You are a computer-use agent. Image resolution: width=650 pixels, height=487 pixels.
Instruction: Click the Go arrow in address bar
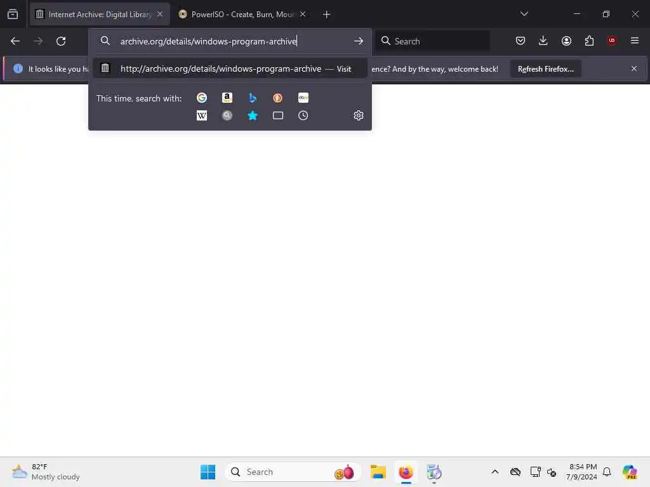point(359,41)
